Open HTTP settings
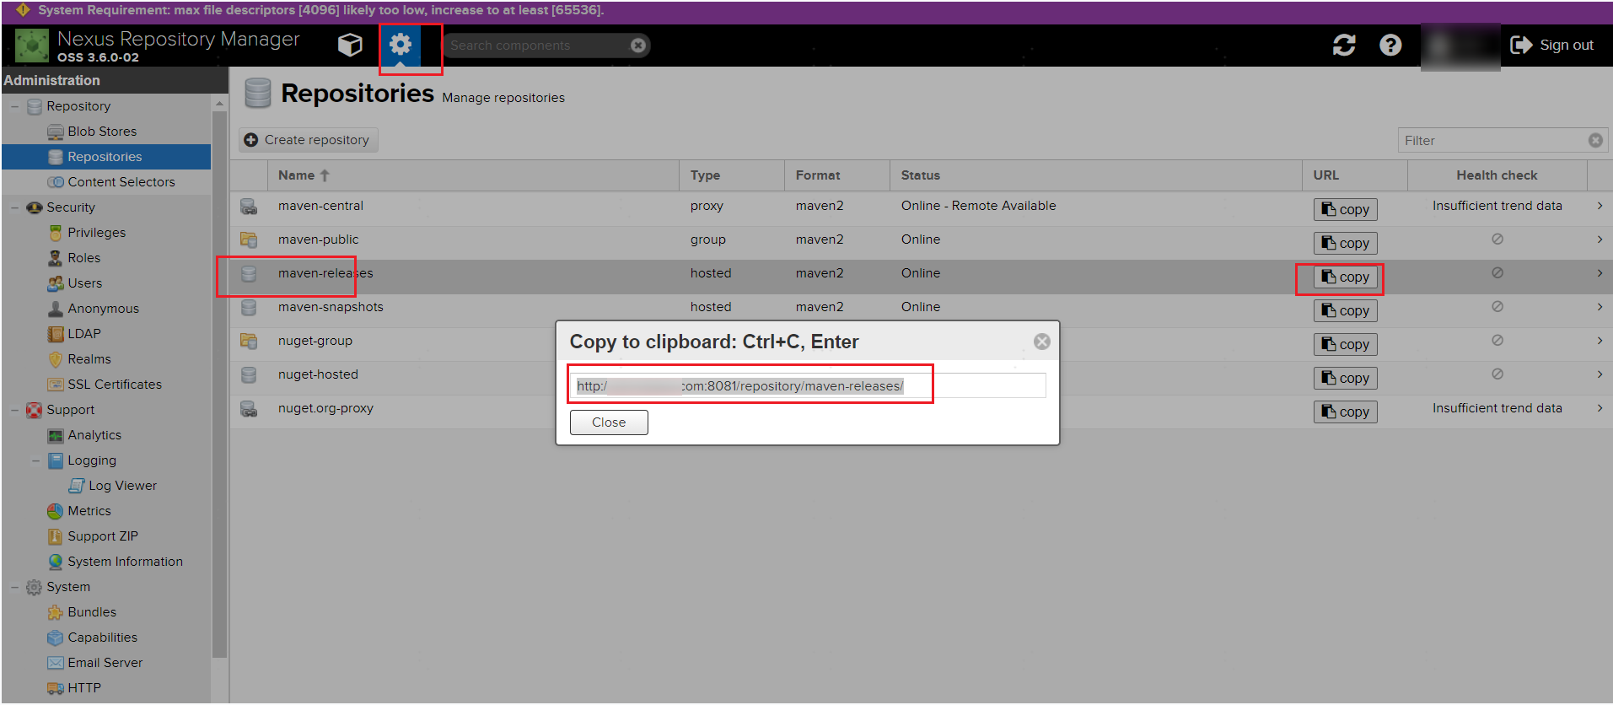This screenshot has height=705, width=1613. point(83,688)
